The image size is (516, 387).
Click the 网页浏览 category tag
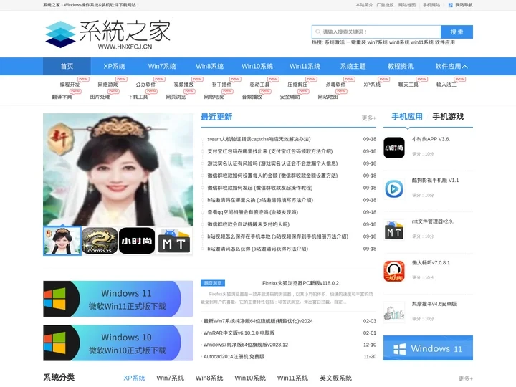coord(213,283)
